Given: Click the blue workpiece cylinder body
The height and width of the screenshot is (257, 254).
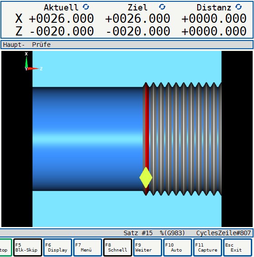Looking at the screenshot, I should pos(88,139).
